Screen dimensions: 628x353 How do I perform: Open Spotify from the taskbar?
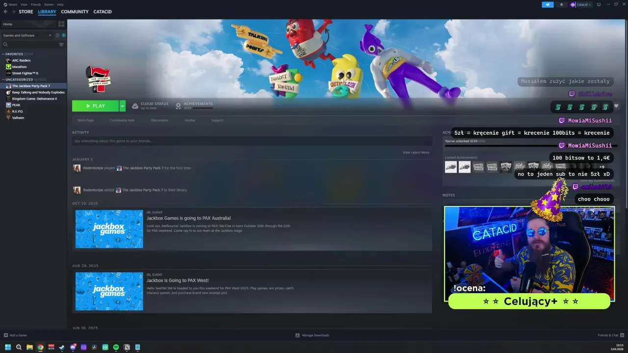(116, 347)
